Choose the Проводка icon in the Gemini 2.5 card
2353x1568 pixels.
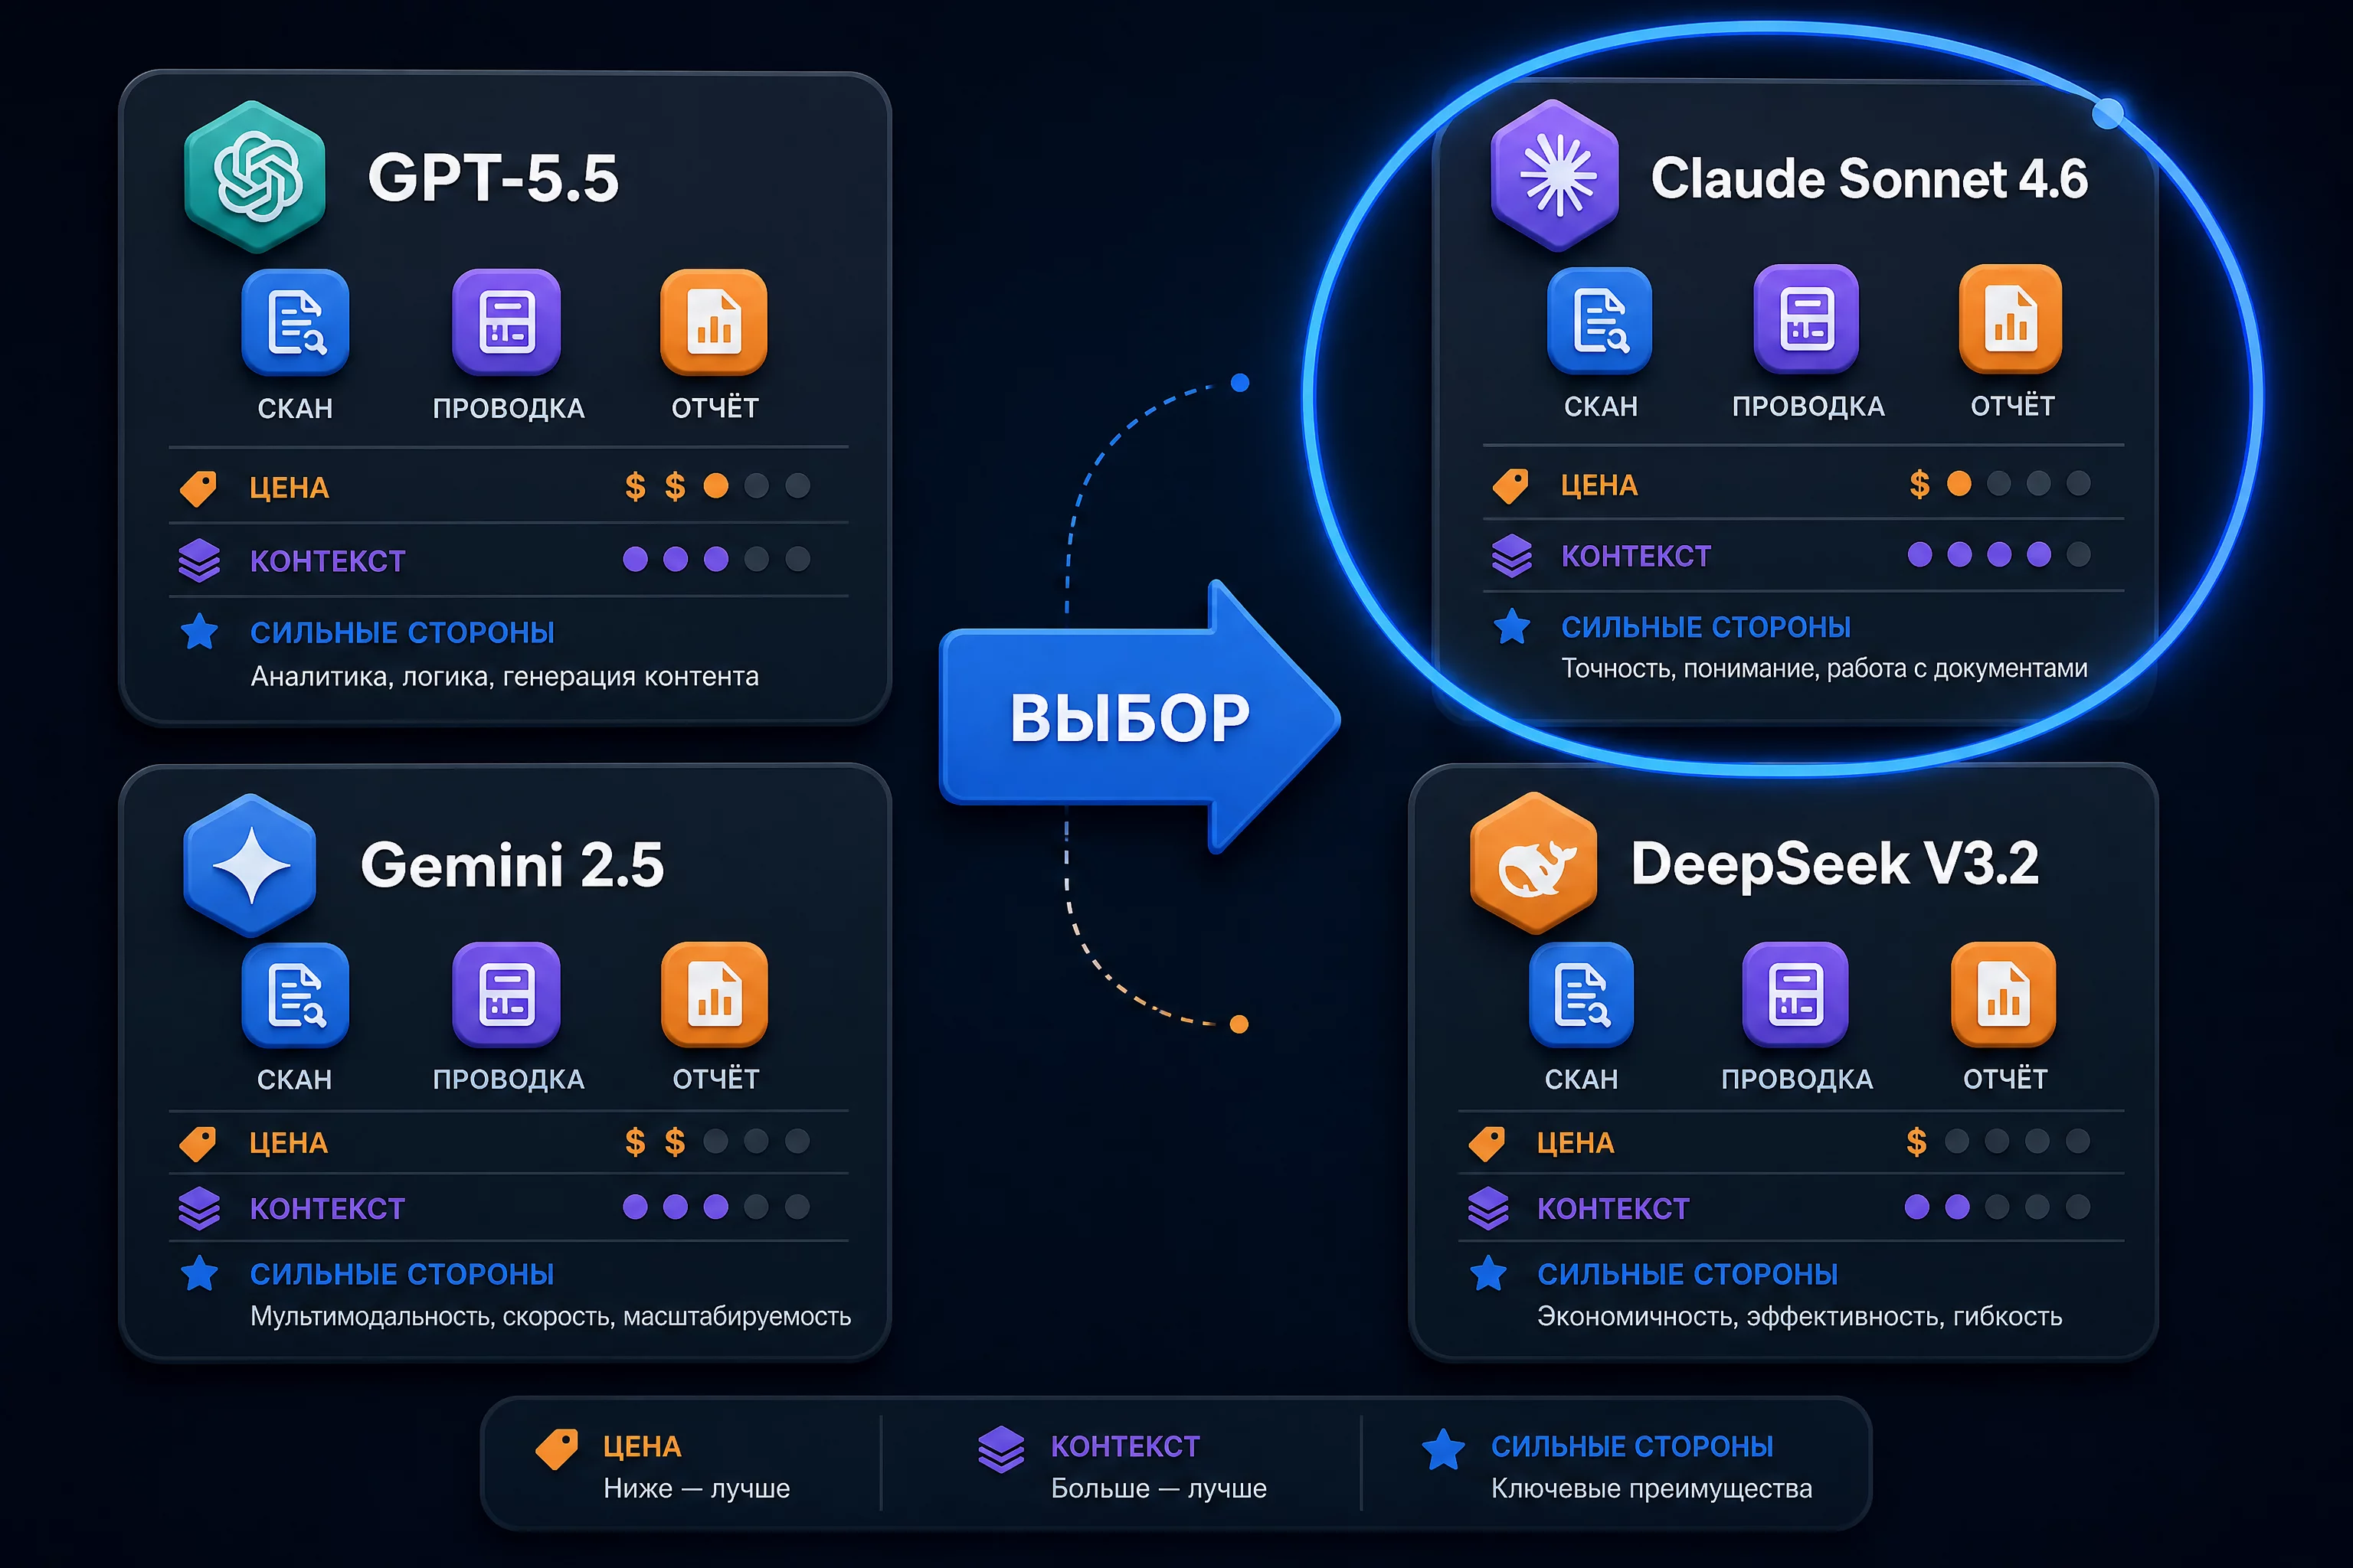pyautogui.click(x=506, y=996)
